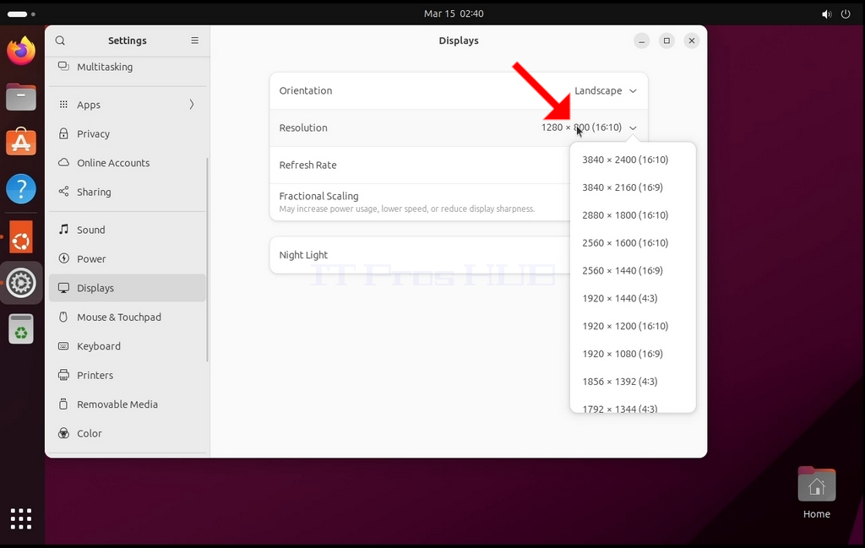Minimize the Settings window
The height and width of the screenshot is (548, 865).
coord(642,41)
